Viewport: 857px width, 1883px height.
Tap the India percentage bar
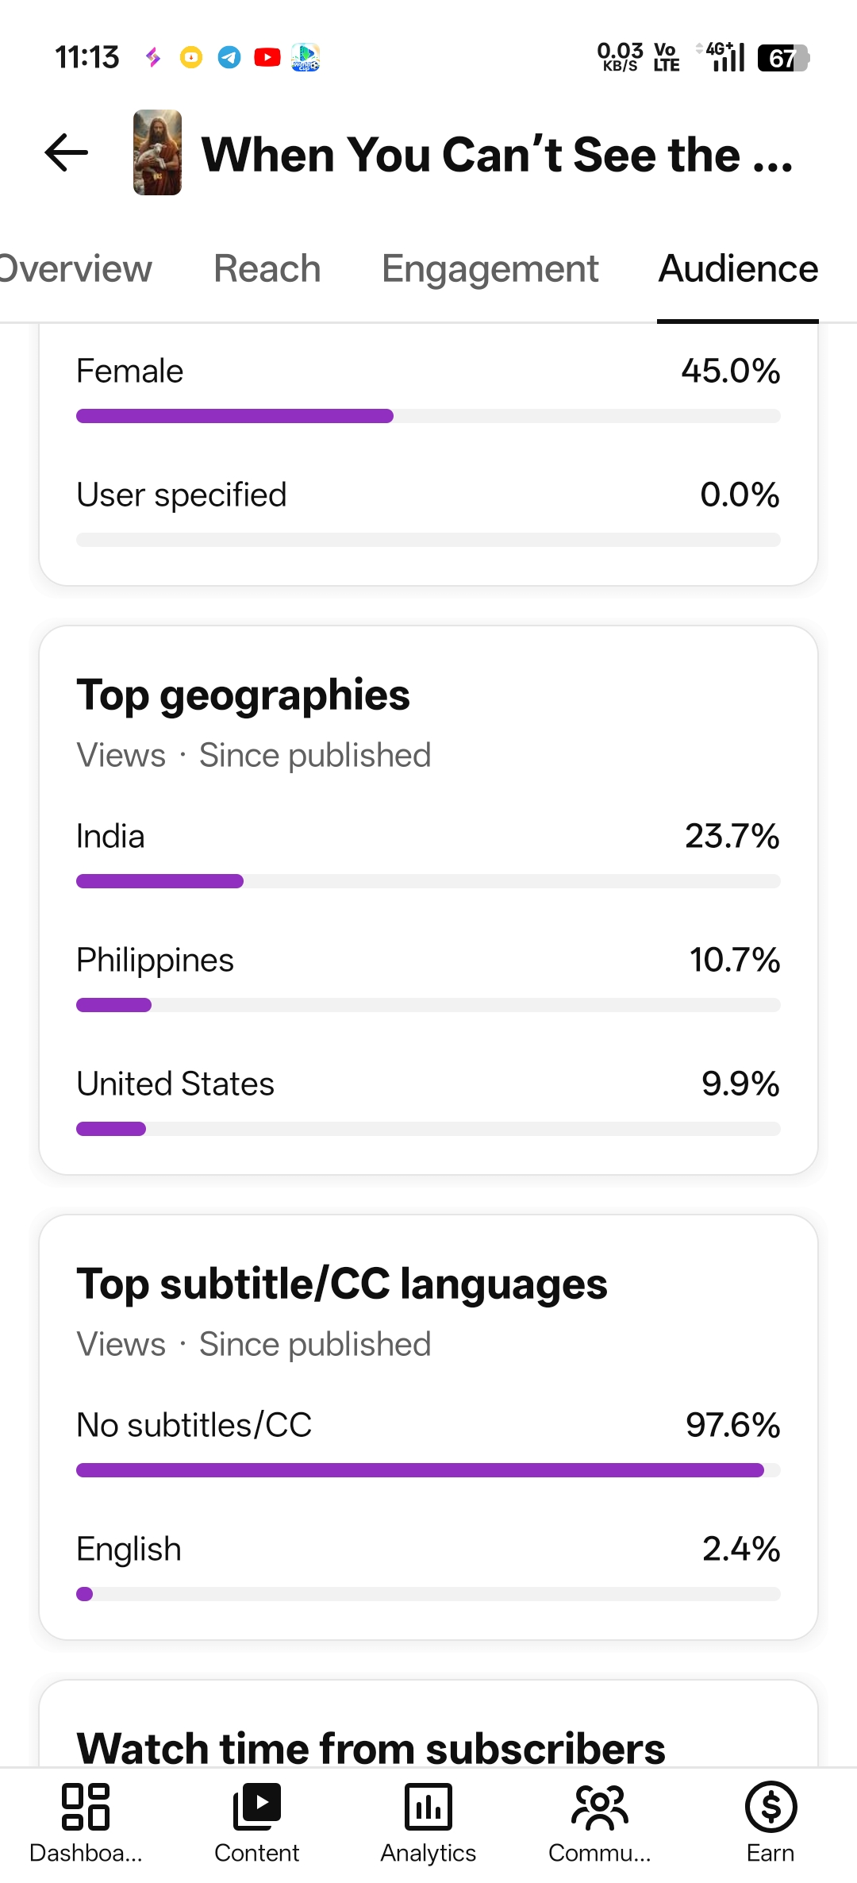[x=428, y=881]
